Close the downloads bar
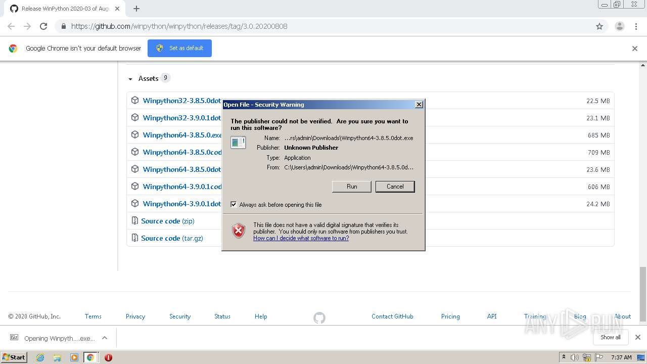The height and width of the screenshot is (364, 647). pos(638,337)
